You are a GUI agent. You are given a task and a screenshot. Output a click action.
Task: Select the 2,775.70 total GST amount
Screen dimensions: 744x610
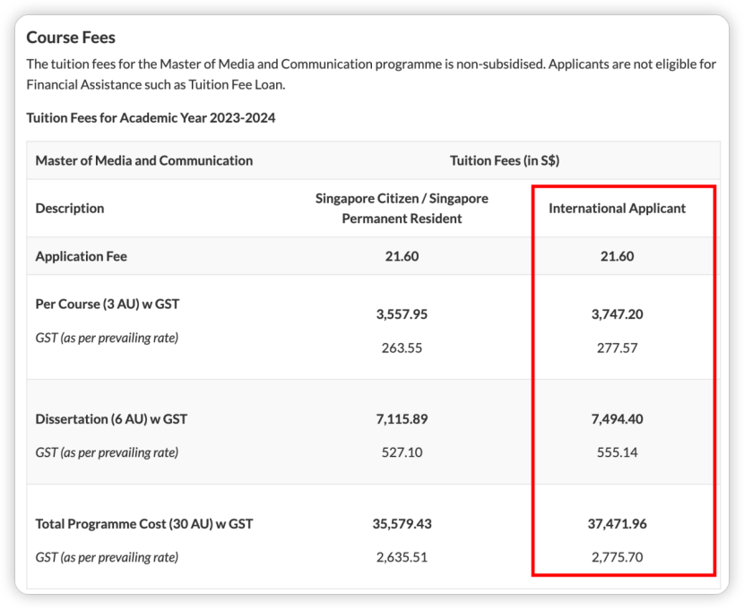(617, 557)
